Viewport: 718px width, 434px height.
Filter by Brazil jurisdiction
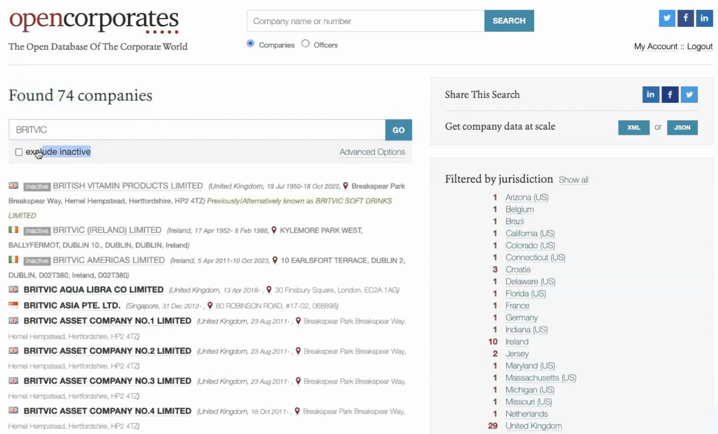click(x=515, y=221)
